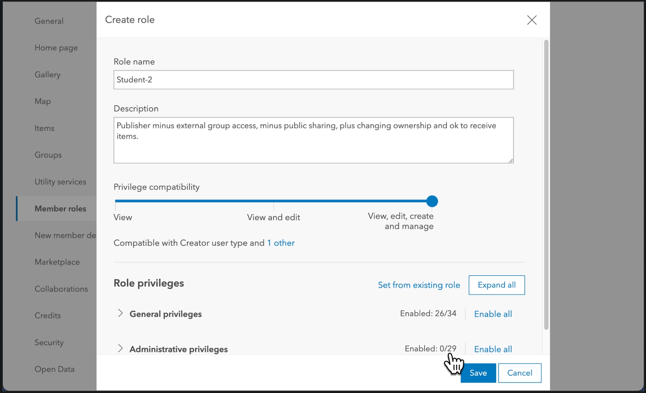Switch to the Groups settings page
Screen dimensions: 646x393
pyautogui.click(x=48, y=155)
